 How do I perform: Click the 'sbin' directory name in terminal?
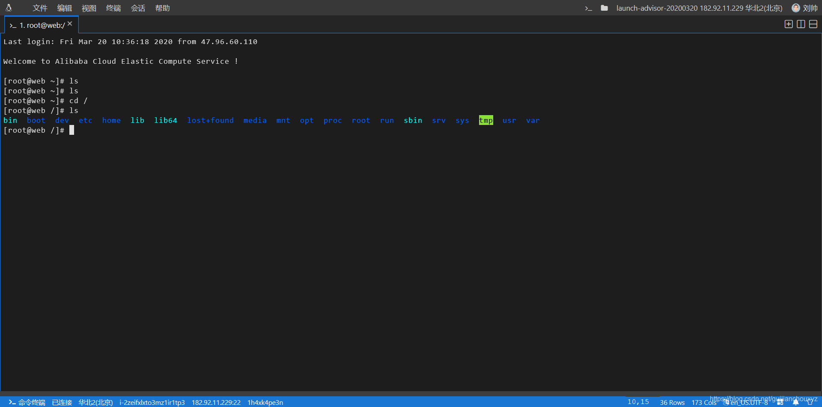point(413,120)
